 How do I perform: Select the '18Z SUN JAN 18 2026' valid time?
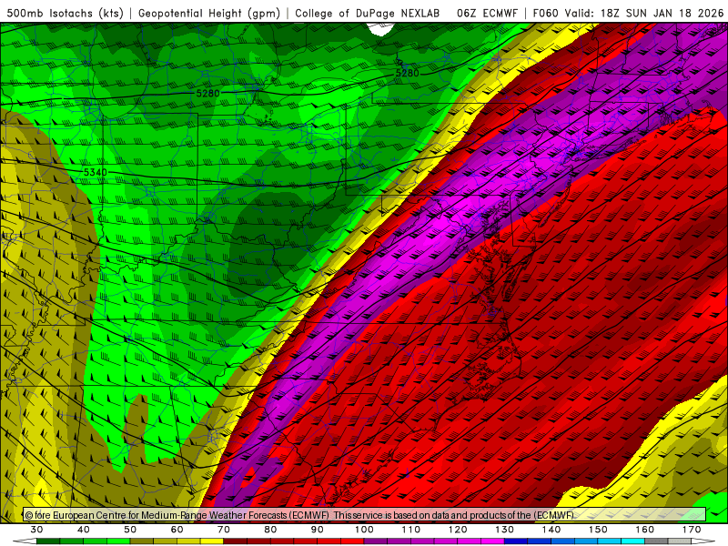pos(662,13)
